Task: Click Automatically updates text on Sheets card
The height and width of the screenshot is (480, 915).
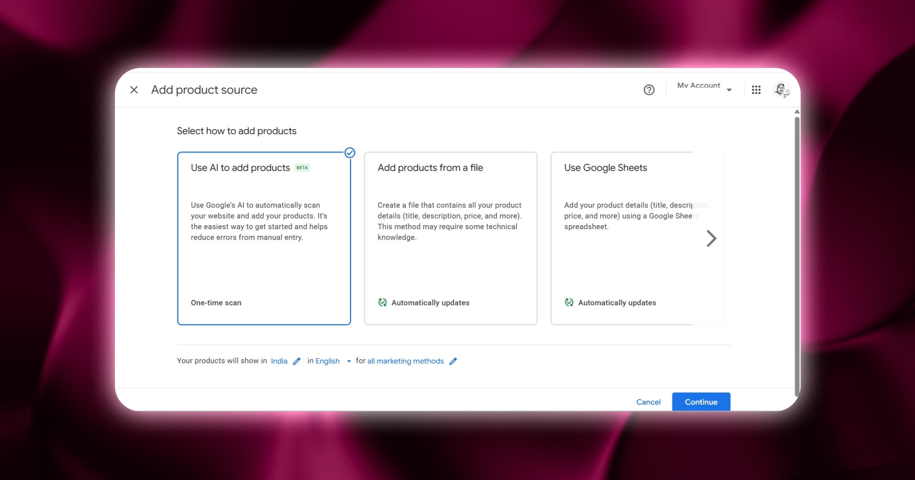Action: pyautogui.click(x=617, y=303)
